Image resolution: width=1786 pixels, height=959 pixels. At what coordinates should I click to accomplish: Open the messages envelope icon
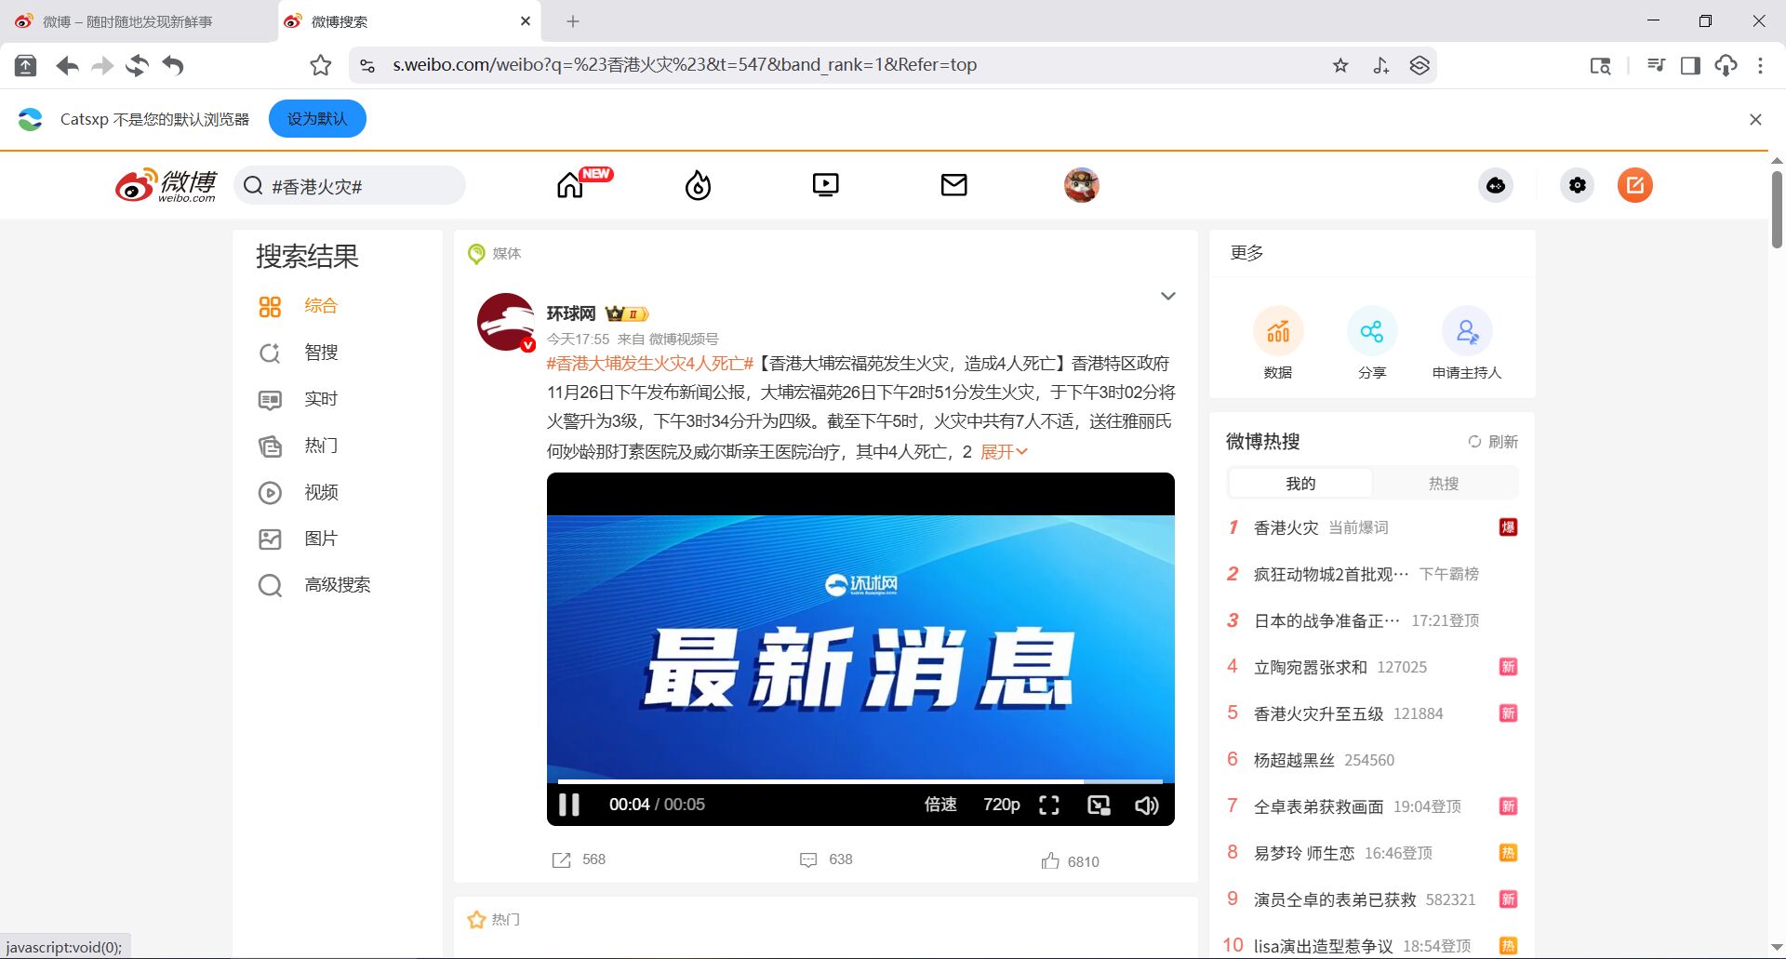[953, 185]
